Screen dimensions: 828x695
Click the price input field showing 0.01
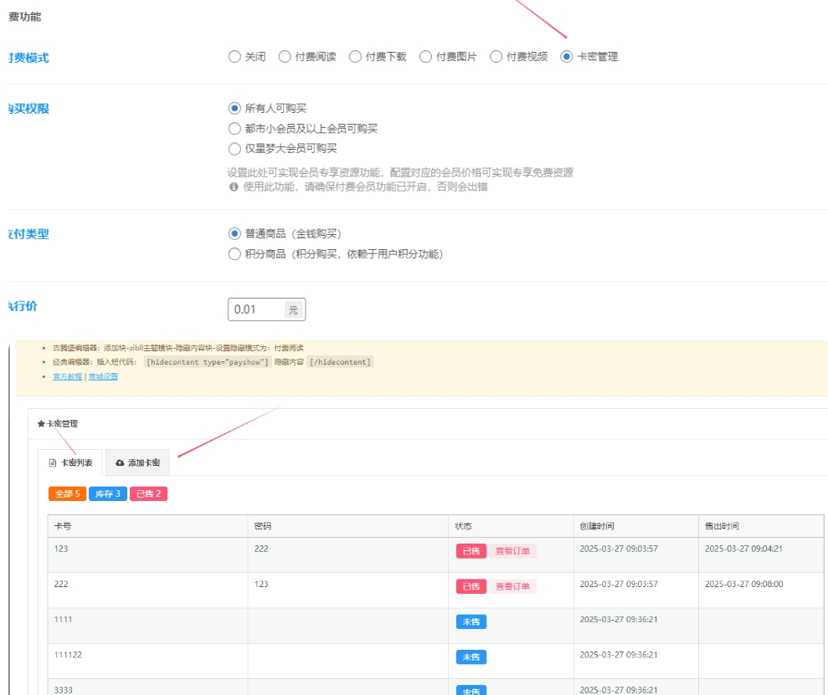257,309
